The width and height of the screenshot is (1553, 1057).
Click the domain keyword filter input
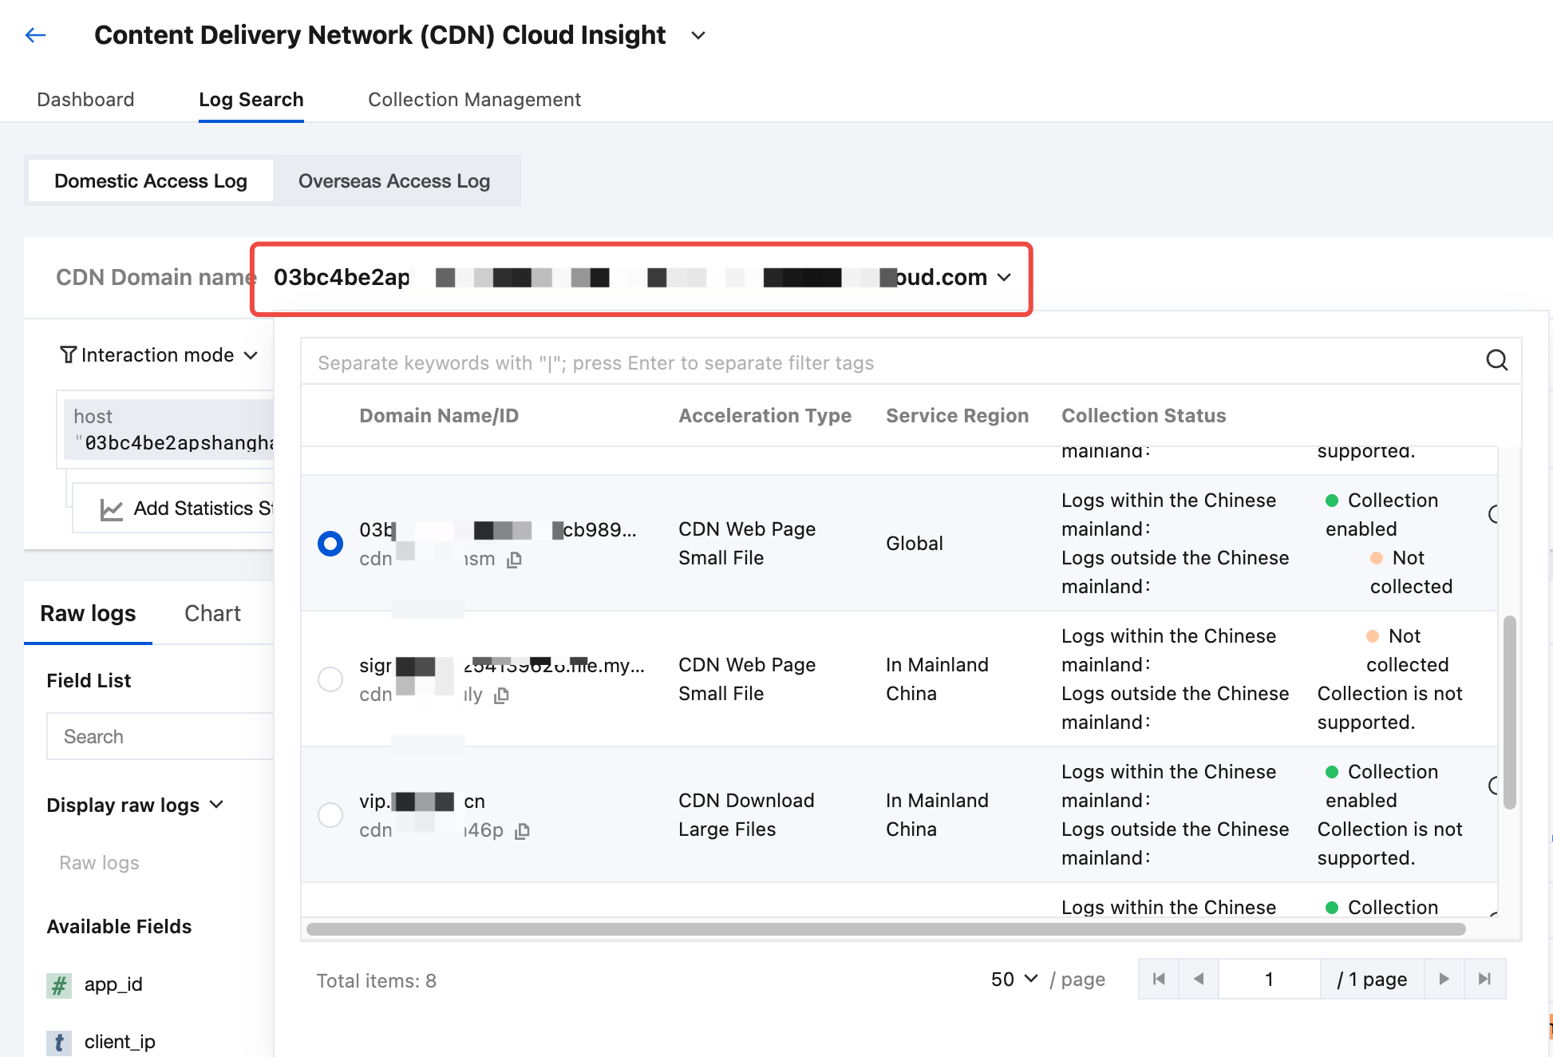click(x=878, y=362)
